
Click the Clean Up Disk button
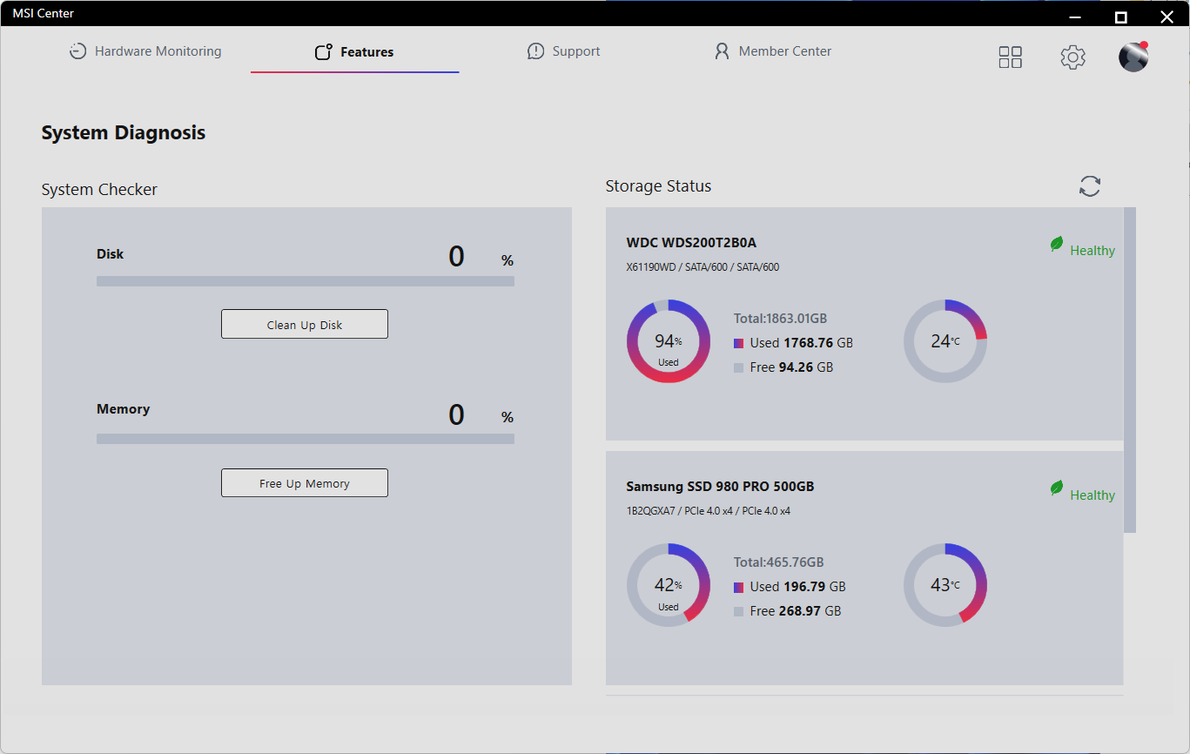click(x=305, y=324)
